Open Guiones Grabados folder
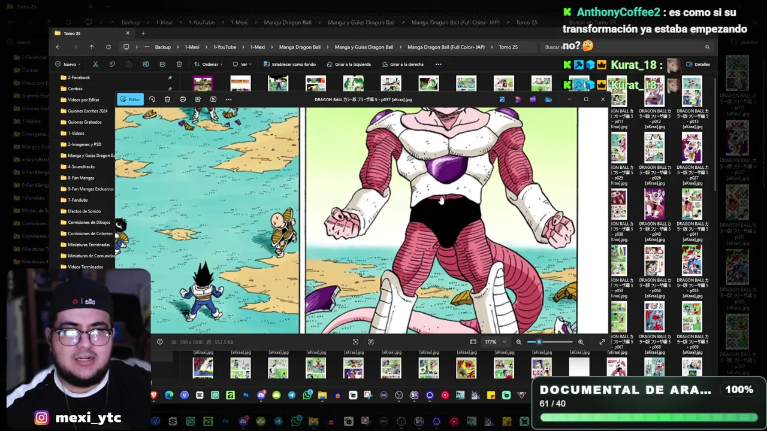The height and width of the screenshot is (431, 767). (x=84, y=122)
